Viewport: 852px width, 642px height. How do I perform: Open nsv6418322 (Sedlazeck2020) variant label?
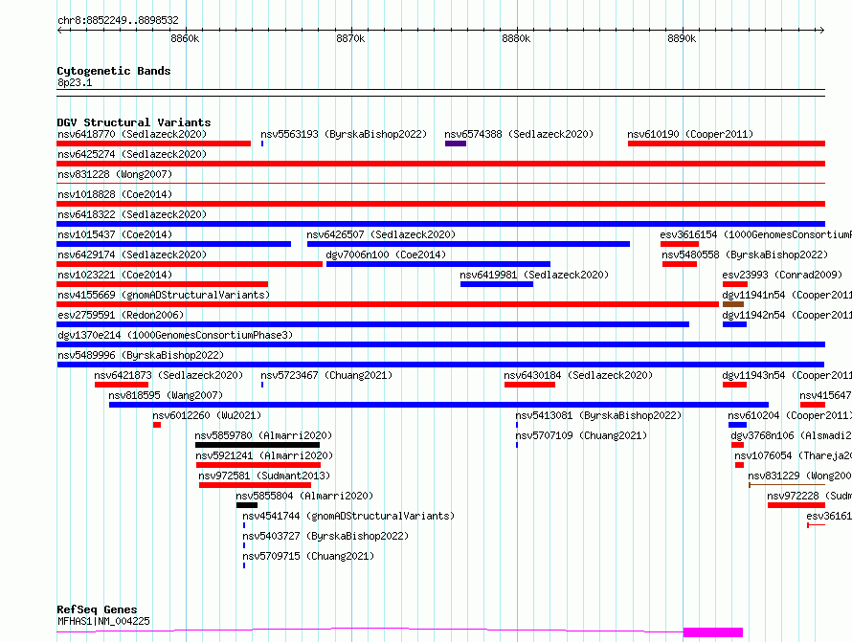point(132,214)
